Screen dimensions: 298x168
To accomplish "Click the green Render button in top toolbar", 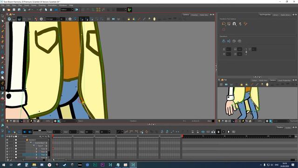I will [129, 10].
